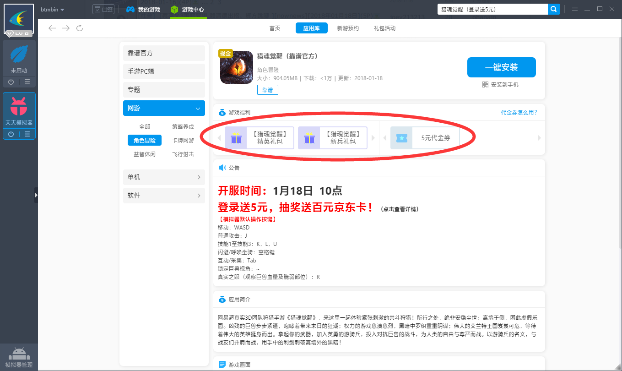Click the daily sign-in 已签 button

click(103, 9)
